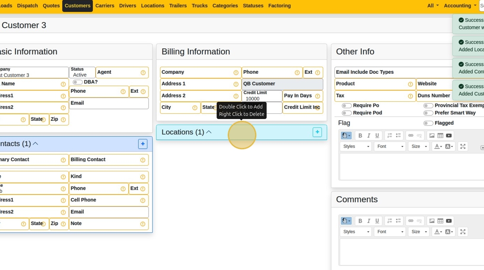The height and width of the screenshot is (270, 484).
Task: Turn on the Flagged switch
Action: point(428,123)
